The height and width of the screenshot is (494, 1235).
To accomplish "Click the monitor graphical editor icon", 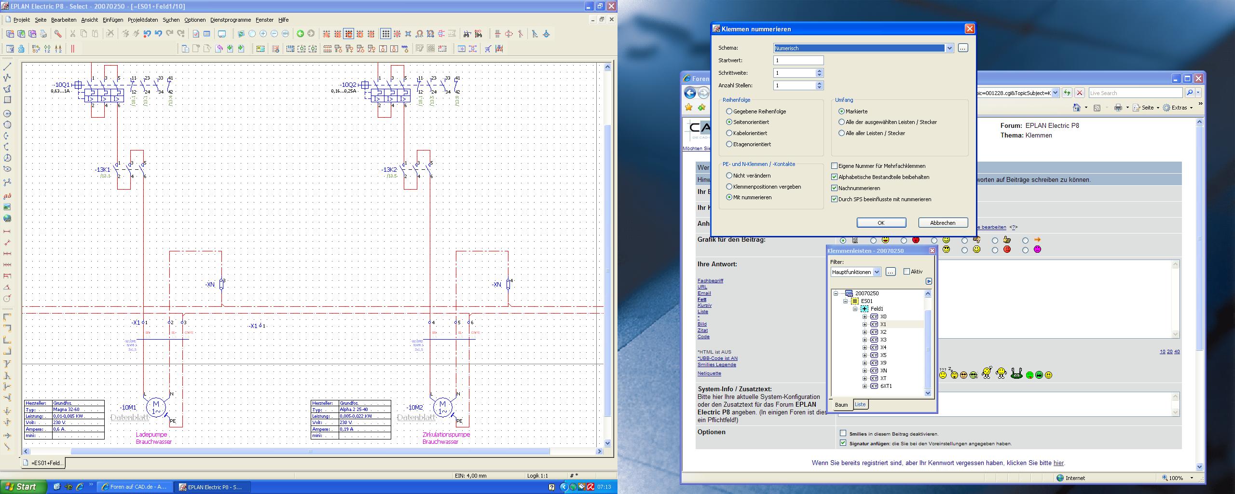I will coord(222,34).
